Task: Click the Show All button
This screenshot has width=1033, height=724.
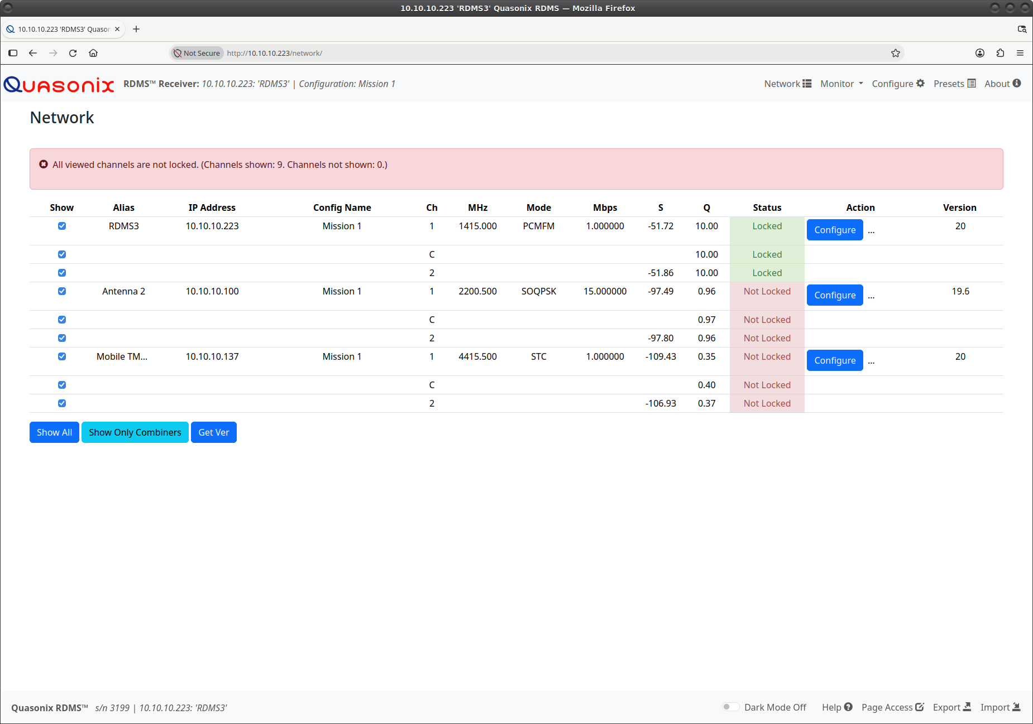Action: pyautogui.click(x=54, y=432)
